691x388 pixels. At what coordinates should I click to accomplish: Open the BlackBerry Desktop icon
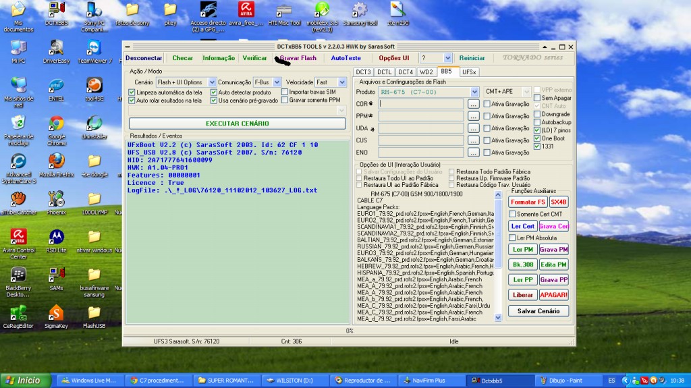18,282
